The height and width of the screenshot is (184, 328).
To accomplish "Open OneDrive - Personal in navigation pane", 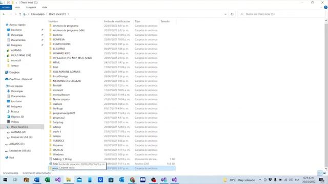I will (20, 79).
